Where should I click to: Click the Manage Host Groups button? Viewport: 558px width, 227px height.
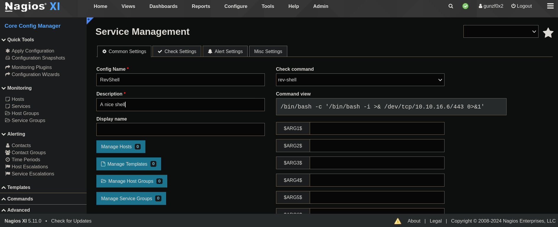[132, 181]
